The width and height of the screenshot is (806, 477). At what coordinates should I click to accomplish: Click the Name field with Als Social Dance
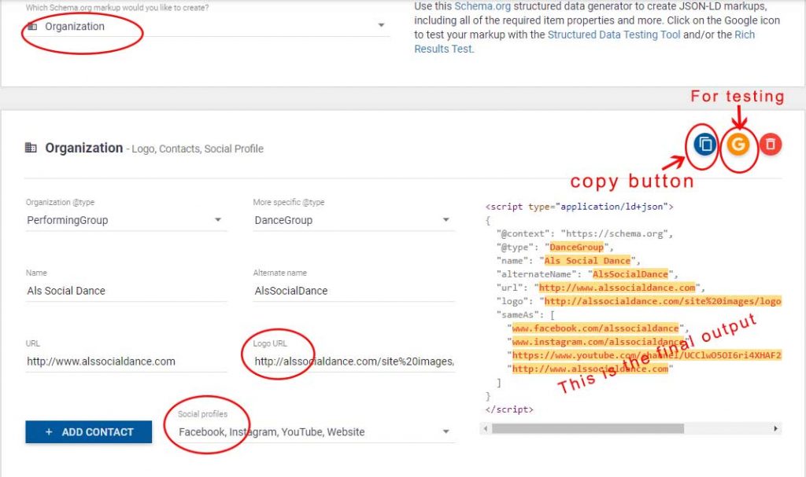click(126, 291)
